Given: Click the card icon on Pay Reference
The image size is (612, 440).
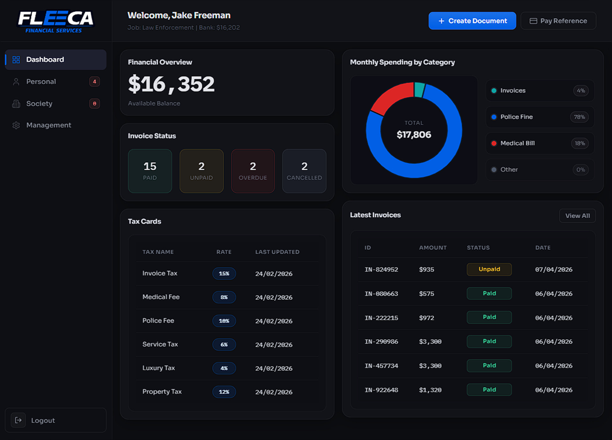Looking at the screenshot, I should tap(533, 21).
